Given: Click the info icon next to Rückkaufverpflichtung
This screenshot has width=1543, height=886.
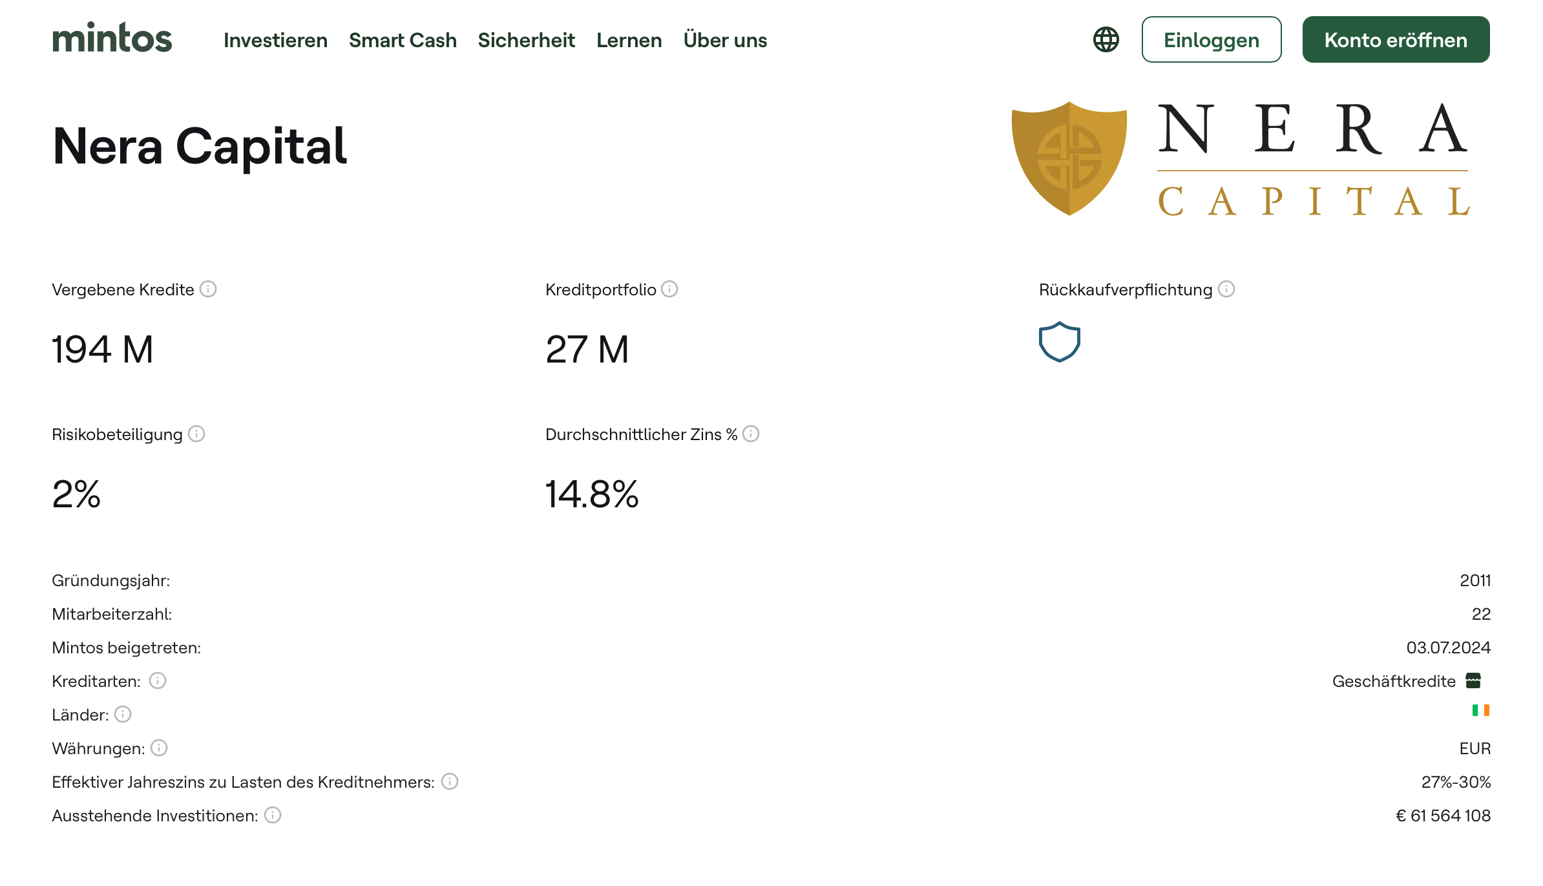Looking at the screenshot, I should tap(1226, 289).
